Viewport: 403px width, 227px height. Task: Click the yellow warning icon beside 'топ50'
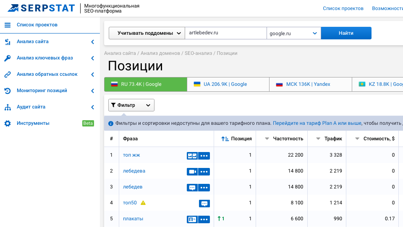click(x=143, y=203)
